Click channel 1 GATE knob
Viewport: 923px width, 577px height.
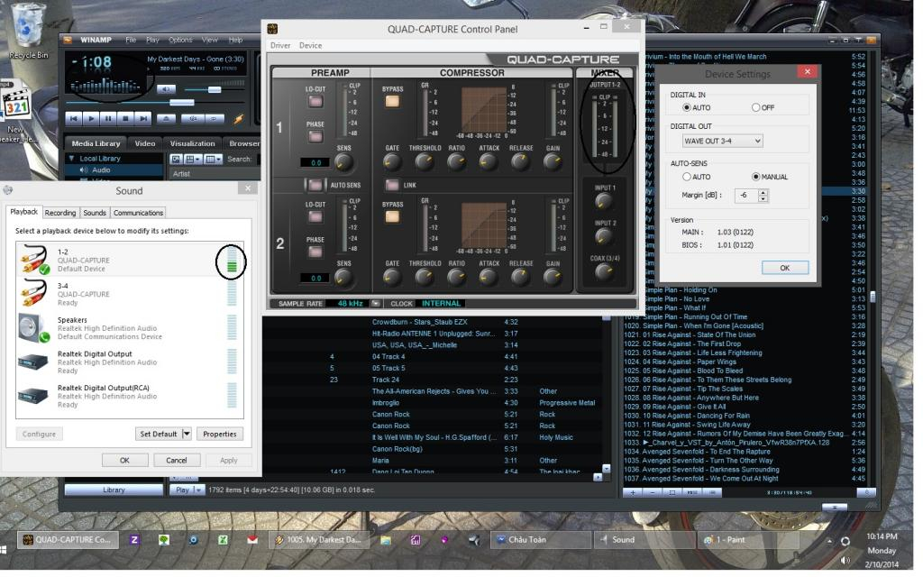[391, 162]
